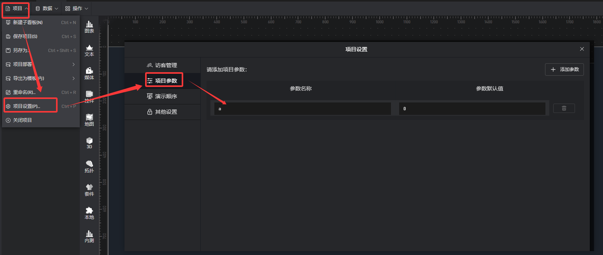Expand the 操作 dropdown menu
603x255 pixels.
click(77, 8)
